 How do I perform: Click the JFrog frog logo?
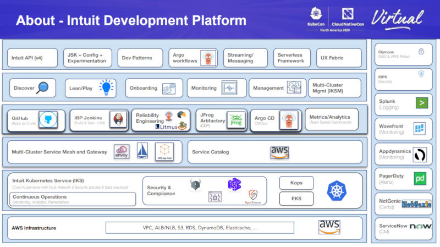tap(236, 120)
